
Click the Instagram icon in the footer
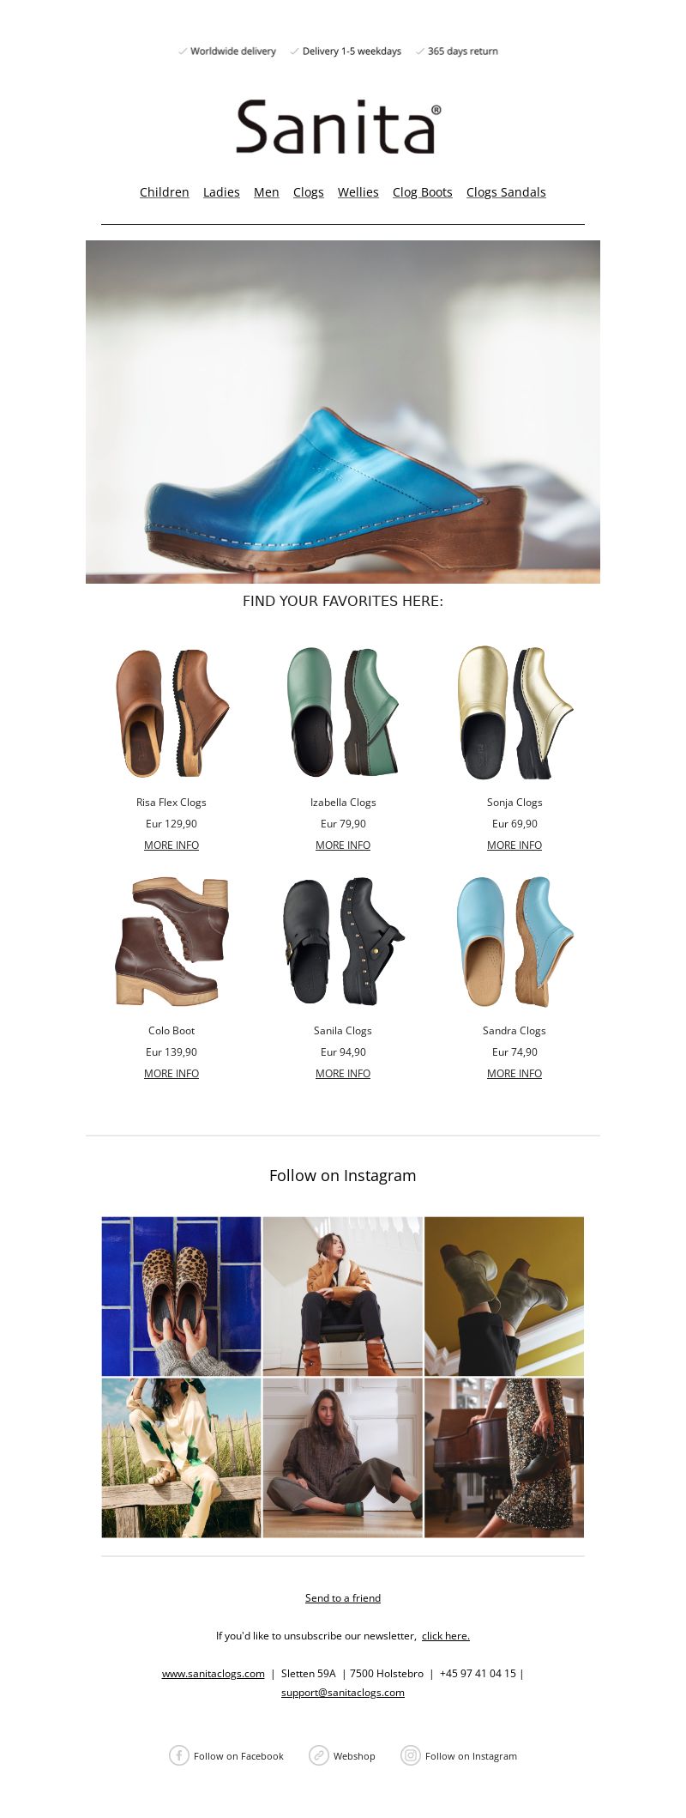tap(411, 1755)
